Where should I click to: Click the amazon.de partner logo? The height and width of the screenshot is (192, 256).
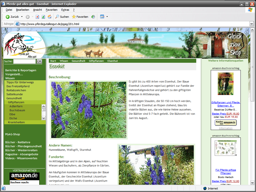tap(24, 176)
